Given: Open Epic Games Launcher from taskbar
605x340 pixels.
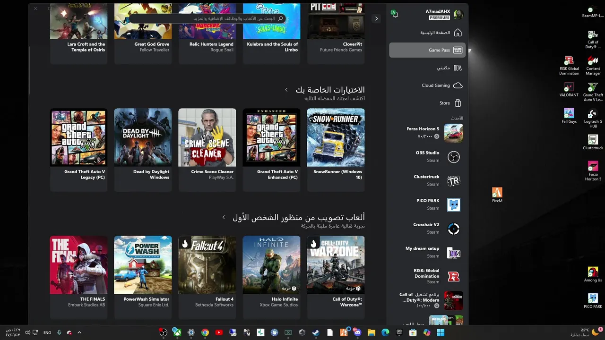Looking at the screenshot, I should (x=399, y=332).
